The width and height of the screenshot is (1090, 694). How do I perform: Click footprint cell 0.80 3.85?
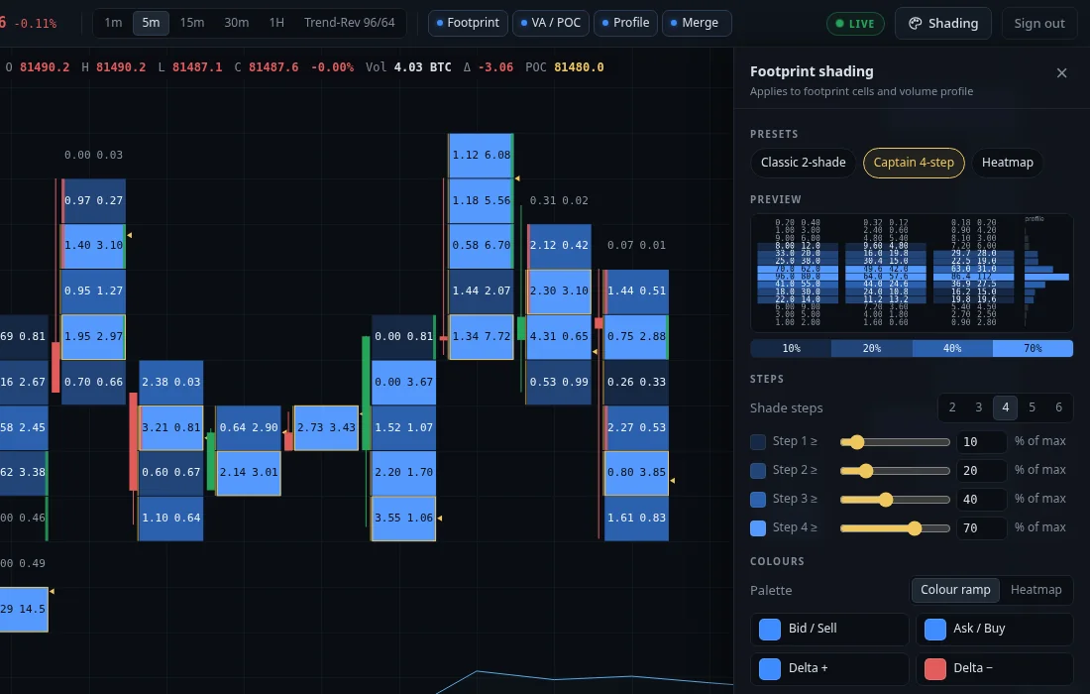(x=636, y=473)
